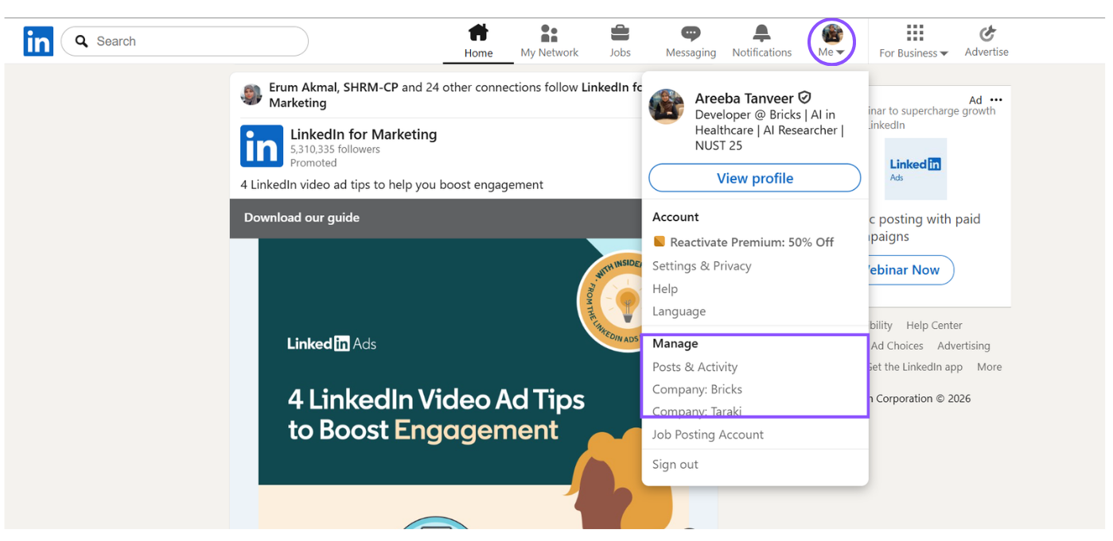The height and width of the screenshot is (541, 1113).
Task: Open Settings & Privacy menu item
Action: pos(702,266)
